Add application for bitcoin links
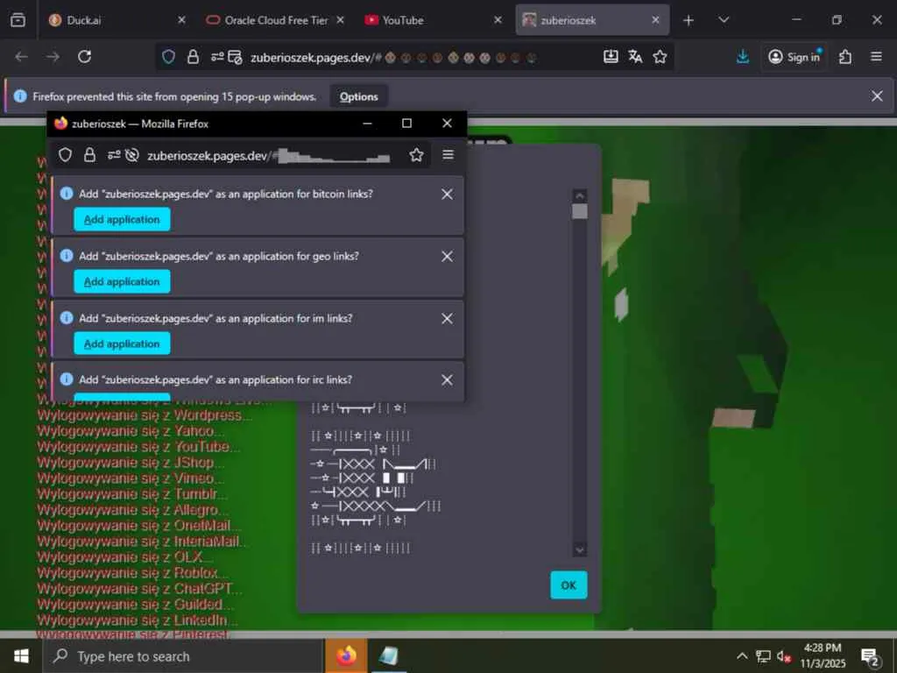The height and width of the screenshot is (673, 897). click(122, 220)
